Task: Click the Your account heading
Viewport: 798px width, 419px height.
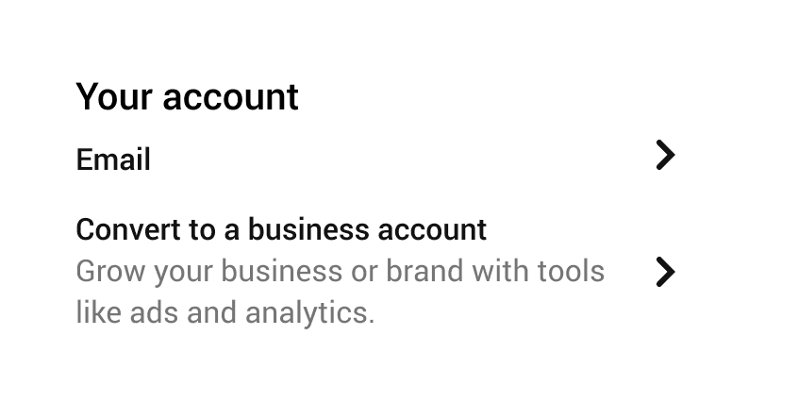Action: [187, 97]
